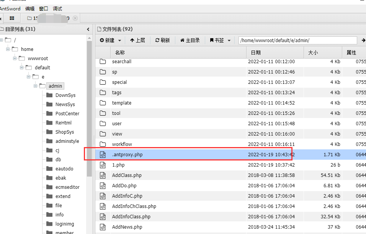Jump to home directory 主目录
366x234 pixels.
pos(190,40)
